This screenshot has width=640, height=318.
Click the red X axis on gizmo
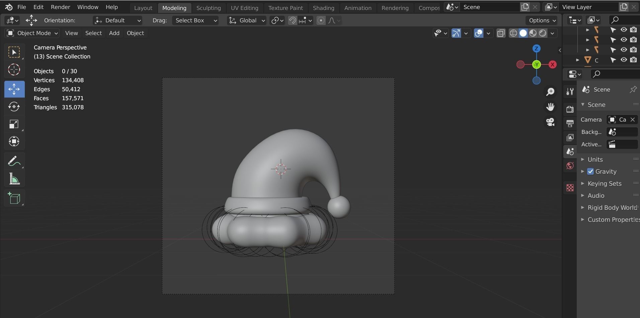click(553, 64)
